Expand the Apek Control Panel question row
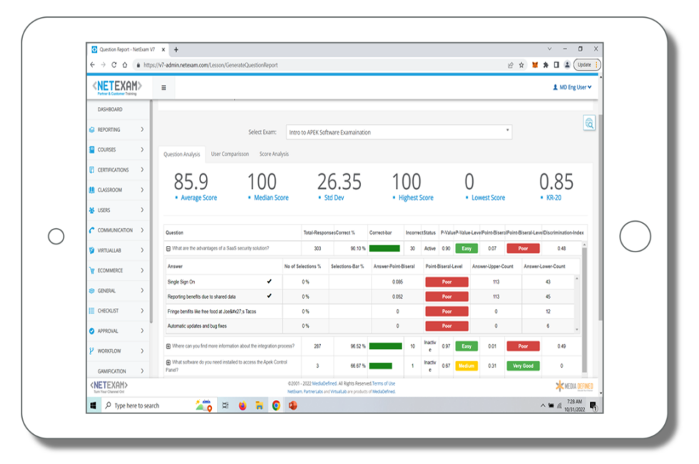 [168, 363]
